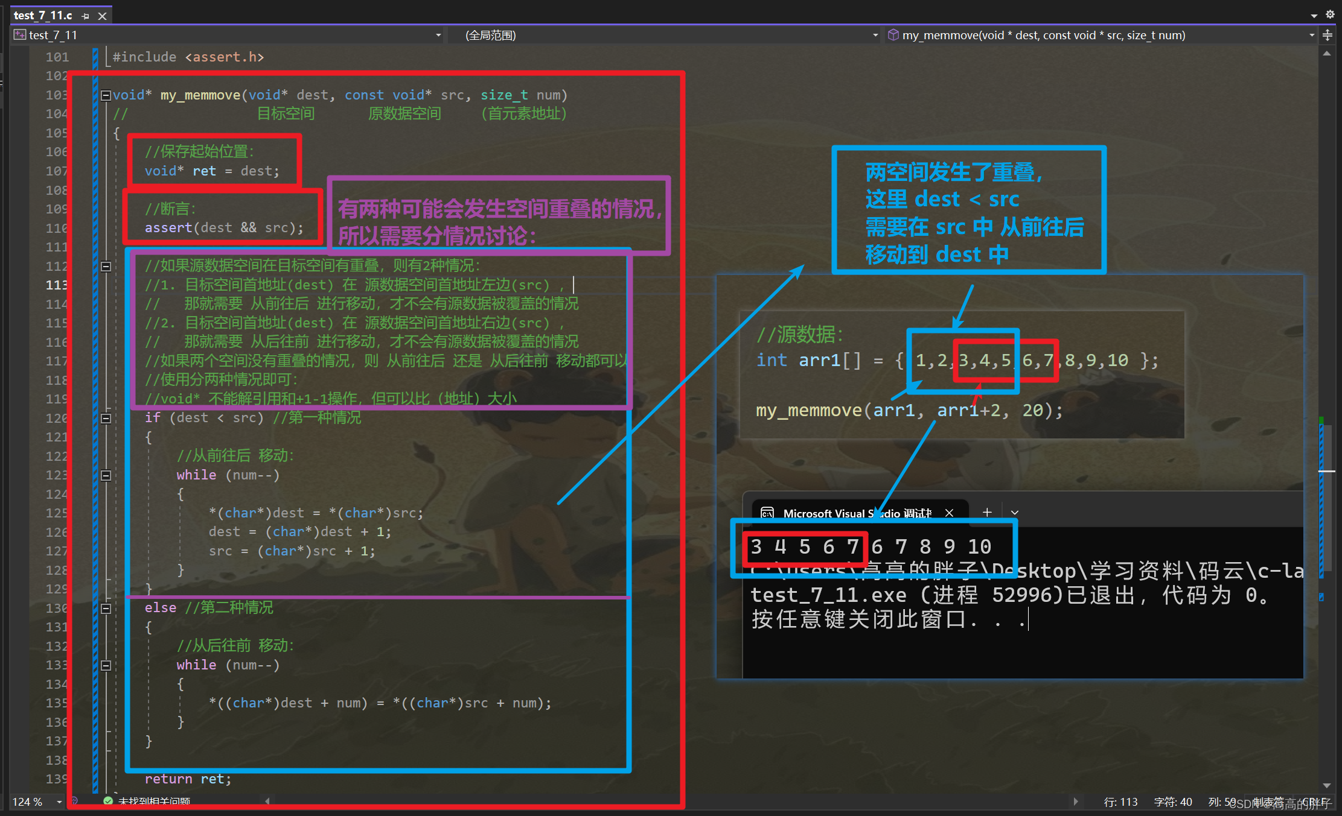This screenshot has height=816, width=1342.
Task: Expand the global scope (全局范围) dropdown
Action: pyautogui.click(x=875, y=35)
